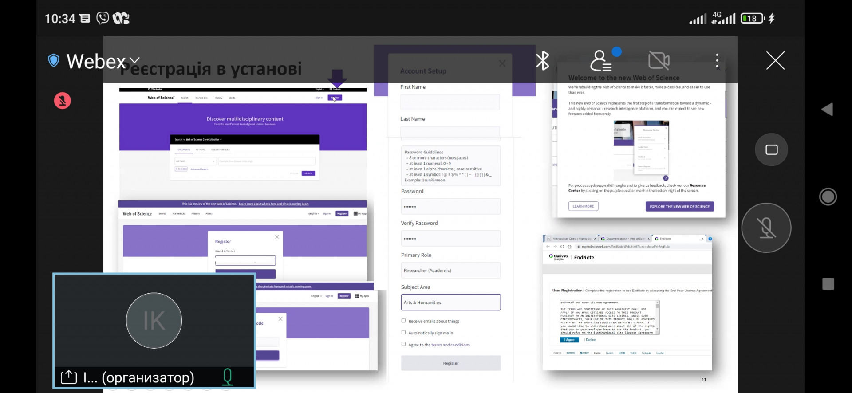
Task: Tap the battery indicator in status bar
Action: (x=753, y=18)
